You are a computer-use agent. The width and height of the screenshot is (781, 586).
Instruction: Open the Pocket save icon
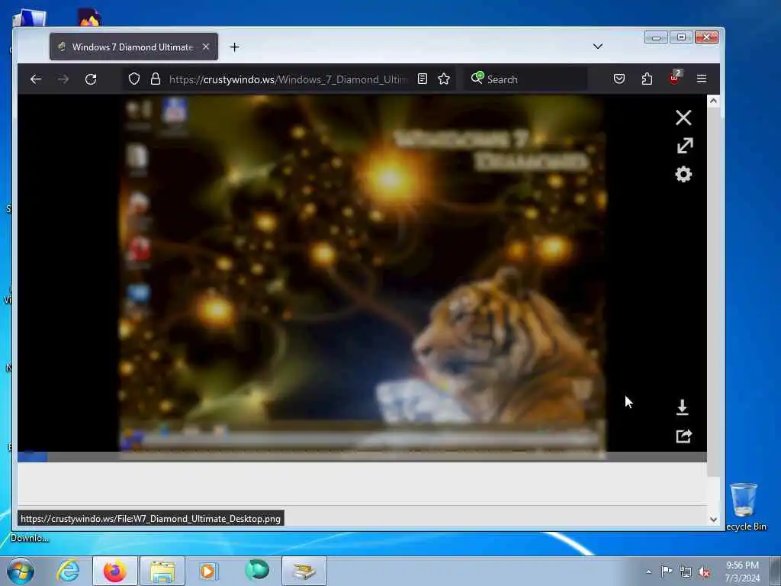619,79
